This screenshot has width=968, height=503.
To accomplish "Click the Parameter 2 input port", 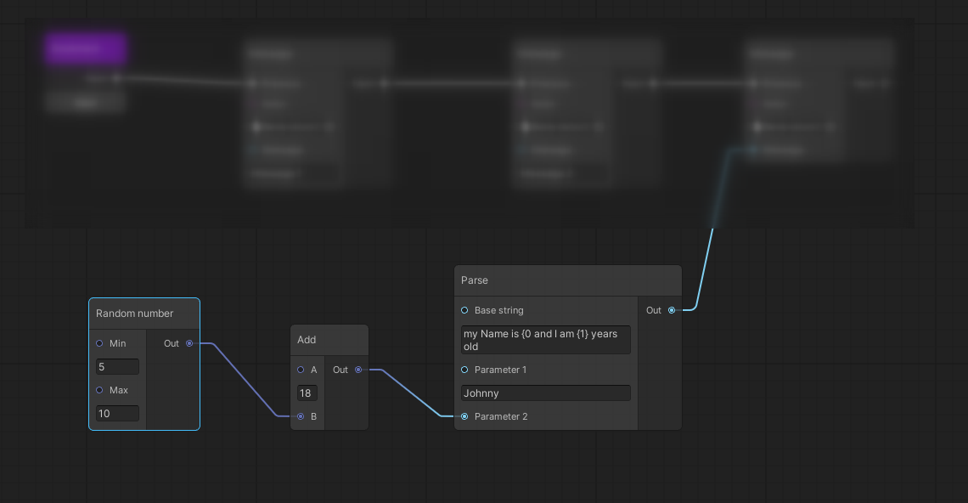I will 464,416.
